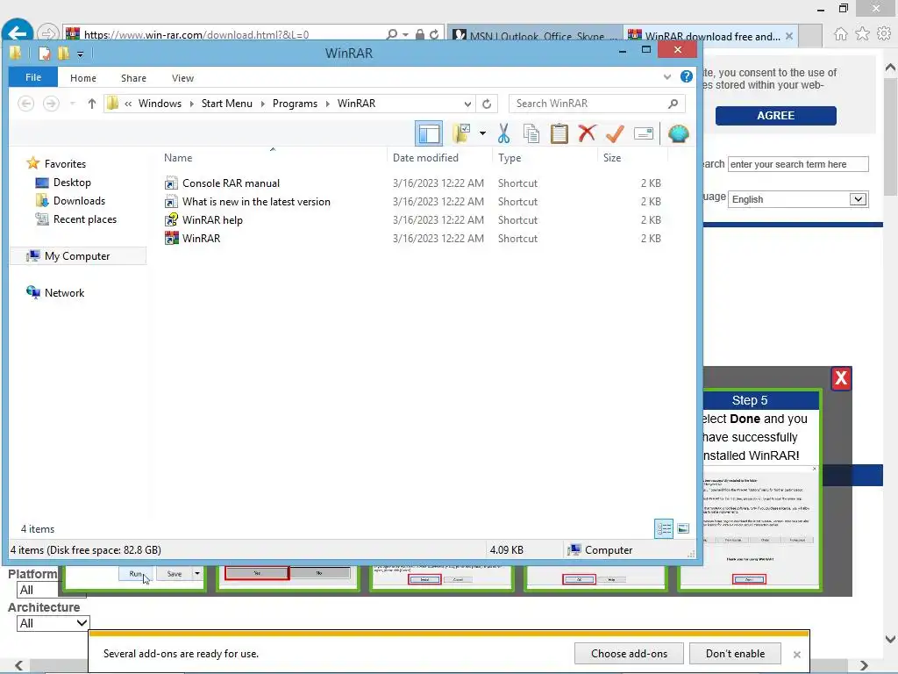Click the Refresh button in address bar
898x674 pixels.
tap(487, 104)
